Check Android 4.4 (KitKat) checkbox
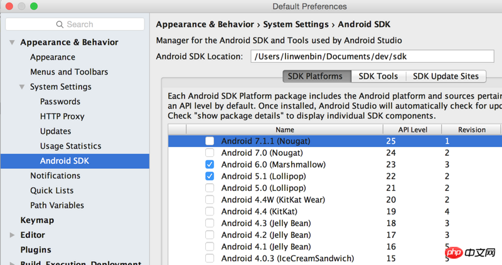Viewport: 502px width, 265px height. (210, 212)
